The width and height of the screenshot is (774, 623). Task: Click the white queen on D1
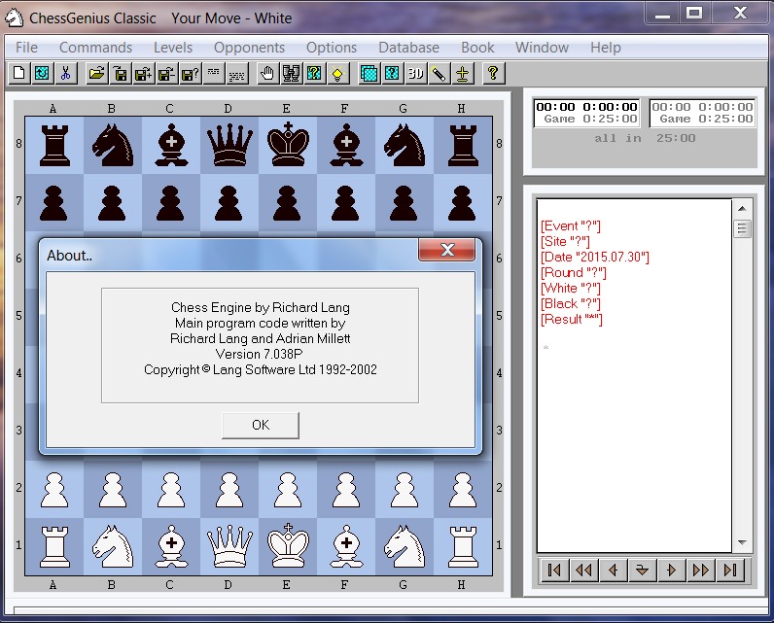(229, 546)
